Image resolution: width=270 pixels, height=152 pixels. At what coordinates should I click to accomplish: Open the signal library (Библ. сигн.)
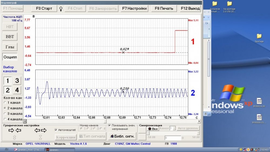click(122, 136)
